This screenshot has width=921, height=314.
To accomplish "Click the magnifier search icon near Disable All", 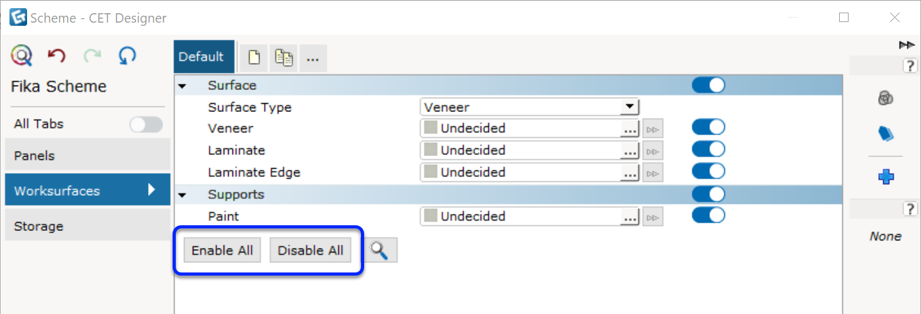I will tap(380, 250).
